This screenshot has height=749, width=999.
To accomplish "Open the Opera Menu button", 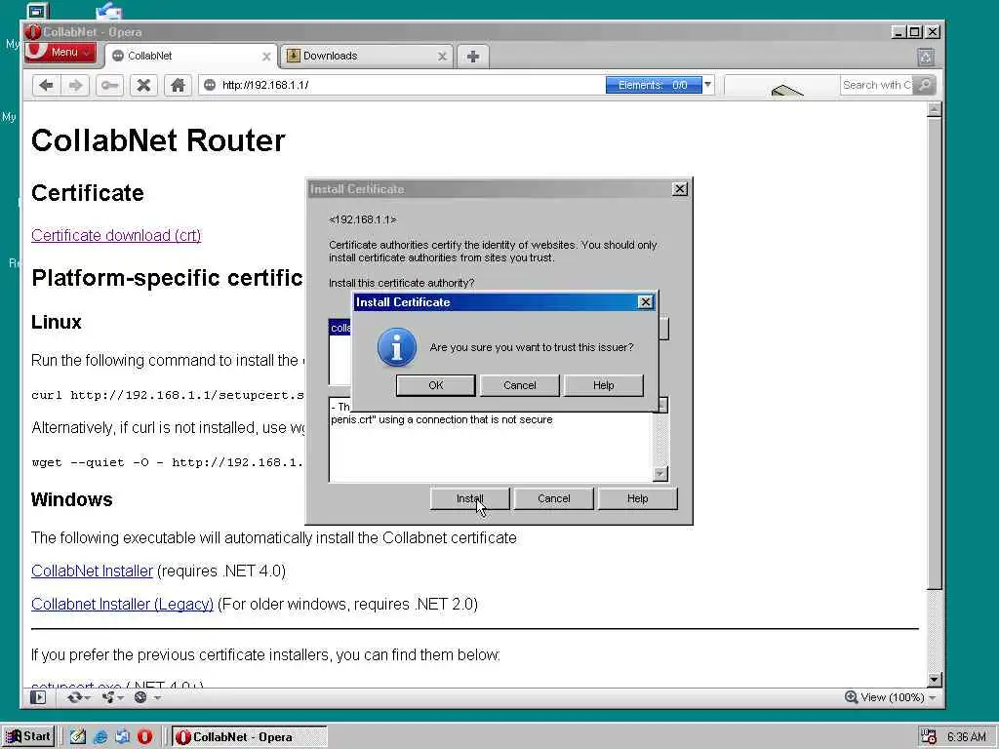I will 61,53.
